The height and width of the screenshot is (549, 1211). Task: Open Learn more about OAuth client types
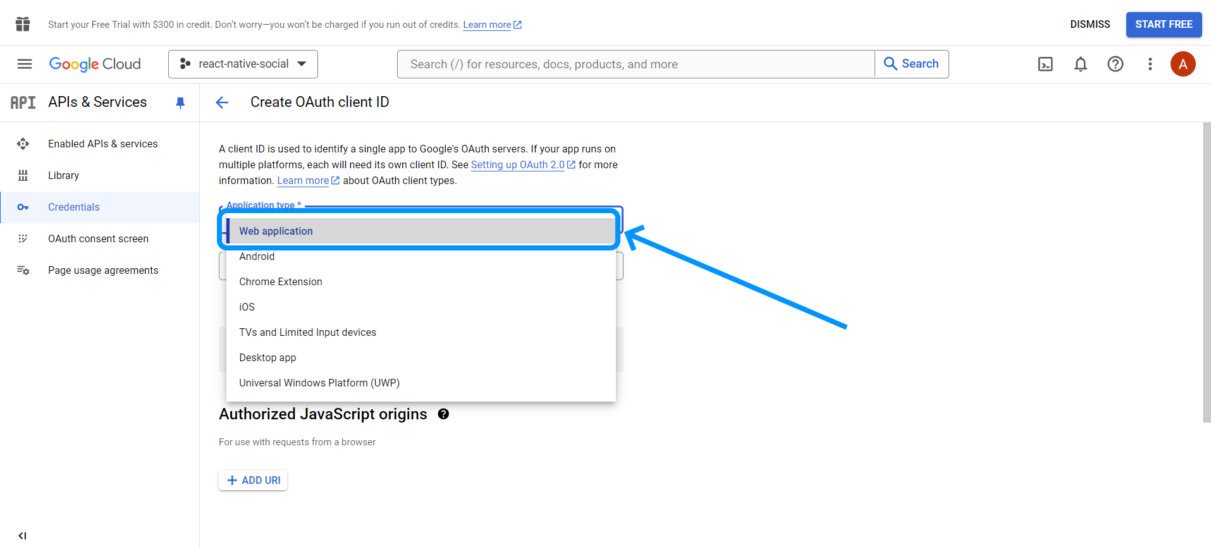pyautogui.click(x=308, y=180)
